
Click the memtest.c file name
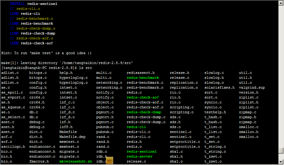point(69,142)
